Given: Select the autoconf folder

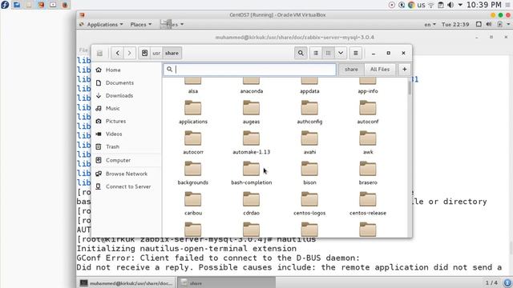Looking at the screenshot, I should point(368,112).
